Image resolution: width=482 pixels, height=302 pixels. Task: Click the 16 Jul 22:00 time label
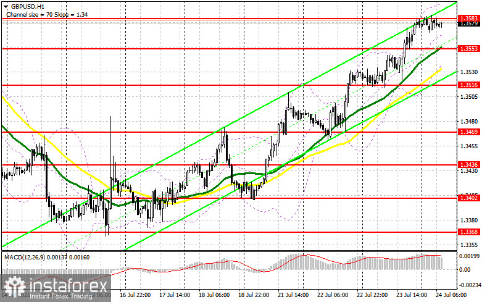coord(135,295)
